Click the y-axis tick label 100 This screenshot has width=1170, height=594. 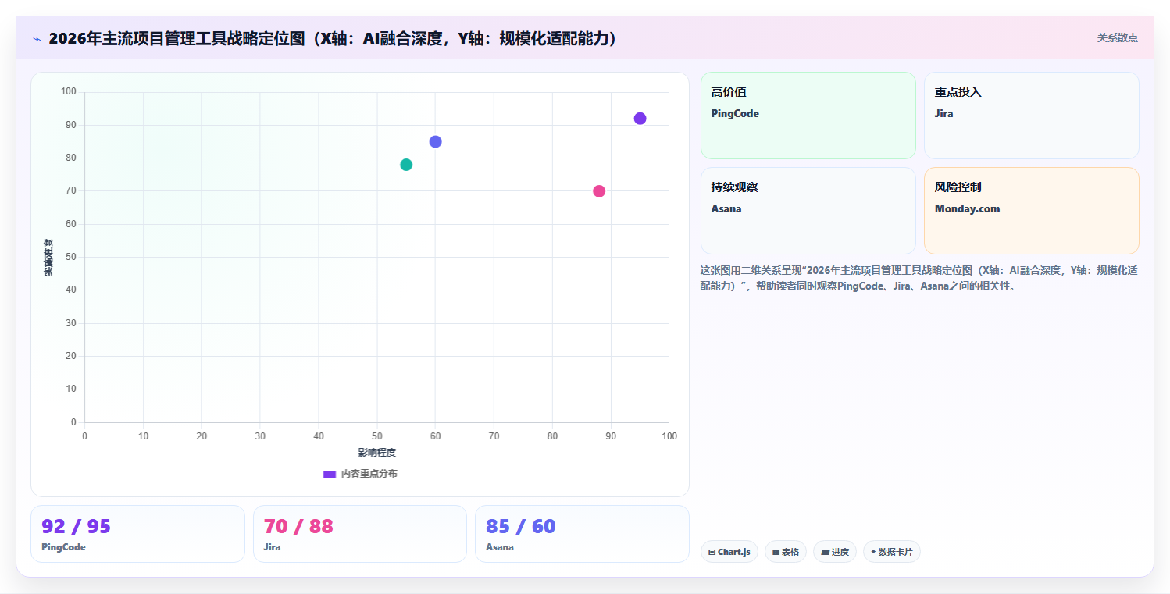click(x=69, y=92)
